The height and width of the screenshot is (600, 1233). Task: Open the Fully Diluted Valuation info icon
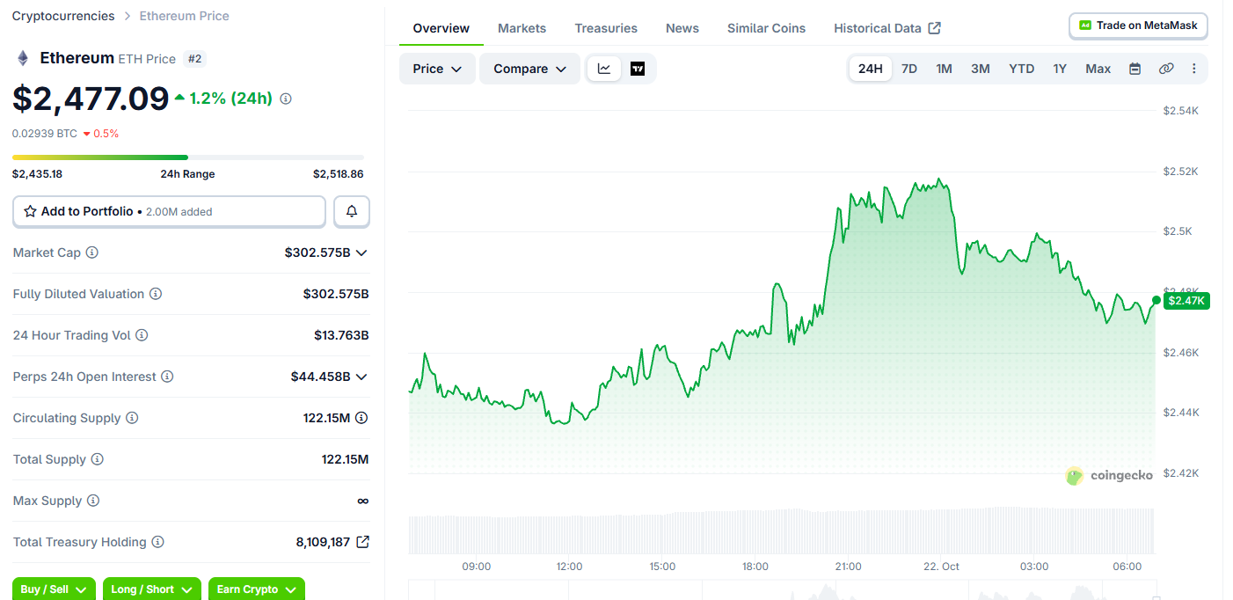pos(156,294)
